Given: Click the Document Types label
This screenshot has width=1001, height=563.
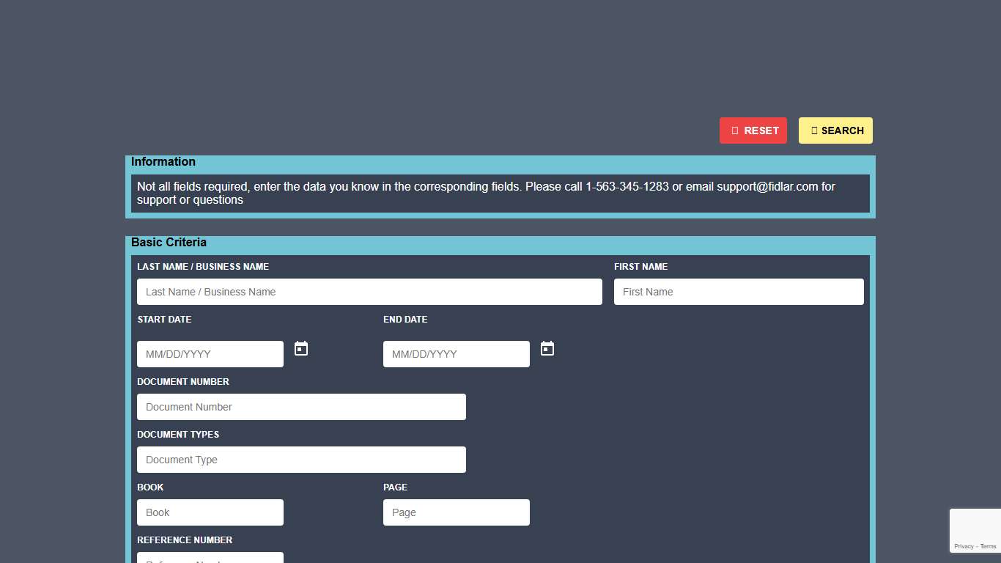Looking at the screenshot, I should (x=178, y=435).
